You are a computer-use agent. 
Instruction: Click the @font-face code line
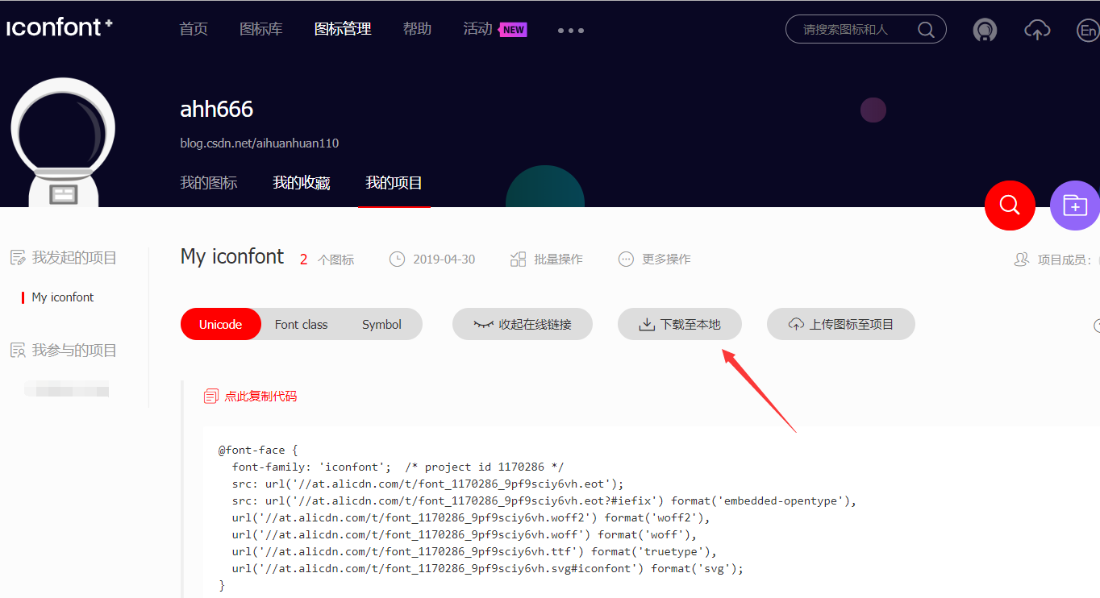pos(258,450)
